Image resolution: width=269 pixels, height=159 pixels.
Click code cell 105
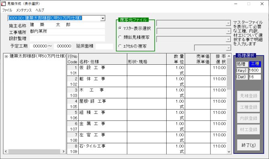coord(73,107)
